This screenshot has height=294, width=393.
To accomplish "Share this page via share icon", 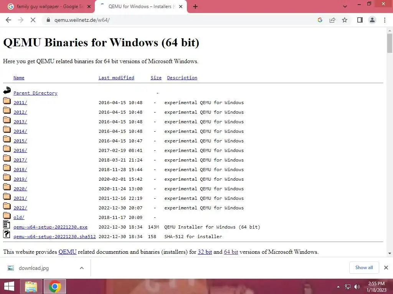I will pos(332,20).
